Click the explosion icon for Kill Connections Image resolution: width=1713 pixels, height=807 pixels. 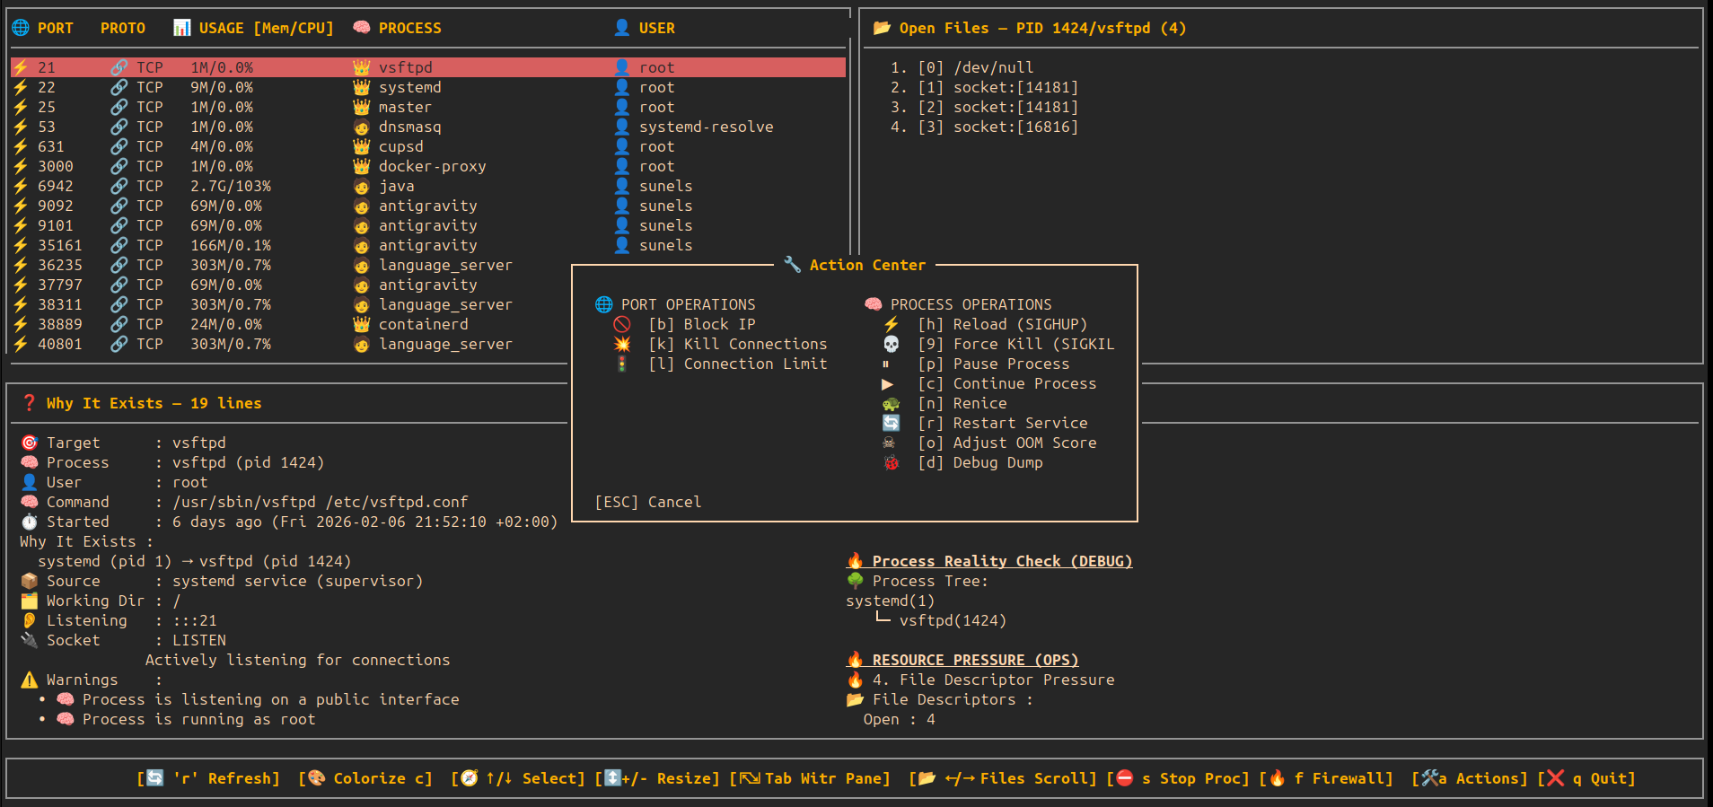click(621, 344)
